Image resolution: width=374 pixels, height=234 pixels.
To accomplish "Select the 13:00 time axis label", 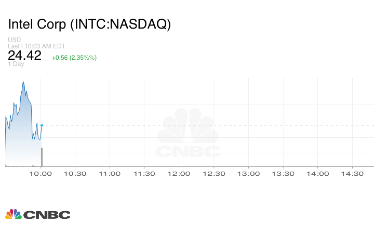I will [x=248, y=174].
